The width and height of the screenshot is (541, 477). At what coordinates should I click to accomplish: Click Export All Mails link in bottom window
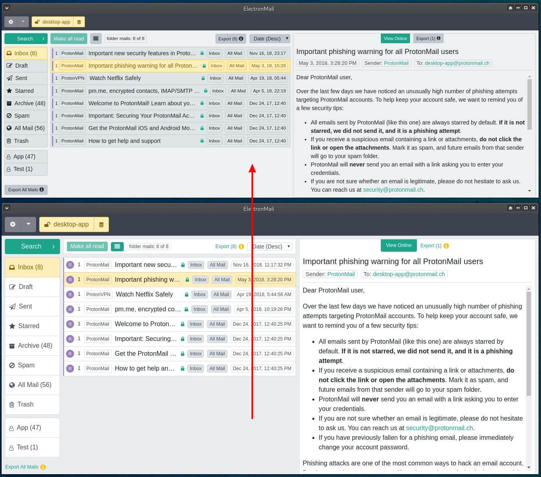22,467
